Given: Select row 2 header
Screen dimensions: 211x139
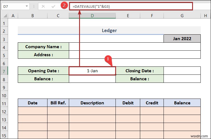Looking at the screenshot, I should pos(4,31).
